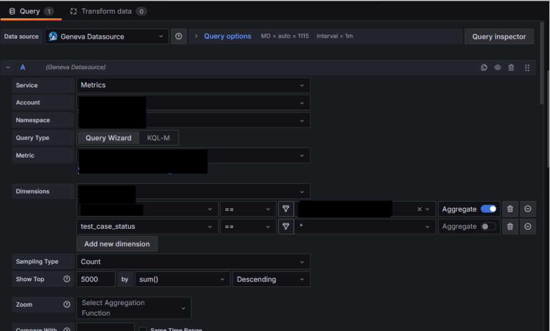Image resolution: width=550 pixels, height=331 pixels.
Task: Open operator dropdown in first dimension row
Action: pyautogui.click(x=248, y=209)
